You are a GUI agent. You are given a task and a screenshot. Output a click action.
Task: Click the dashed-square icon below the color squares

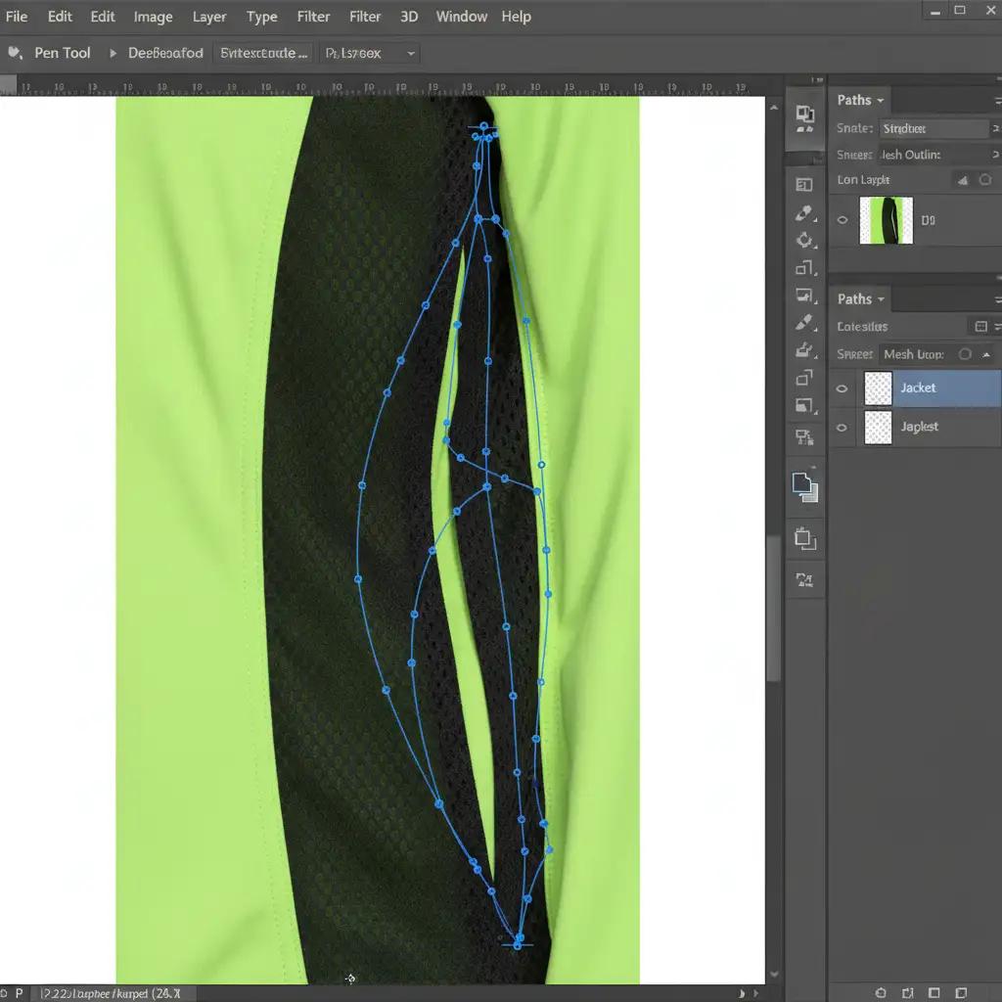click(804, 537)
